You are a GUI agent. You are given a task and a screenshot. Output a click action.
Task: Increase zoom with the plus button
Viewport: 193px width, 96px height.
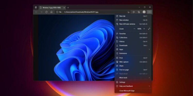pyautogui.click(x=144, y=29)
